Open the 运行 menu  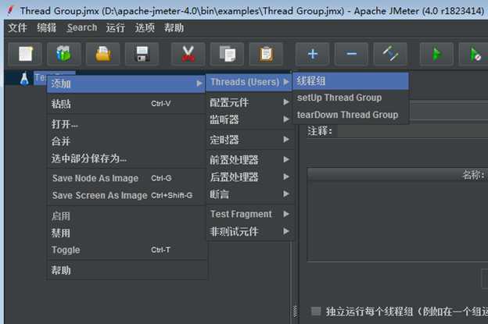pos(116,28)
